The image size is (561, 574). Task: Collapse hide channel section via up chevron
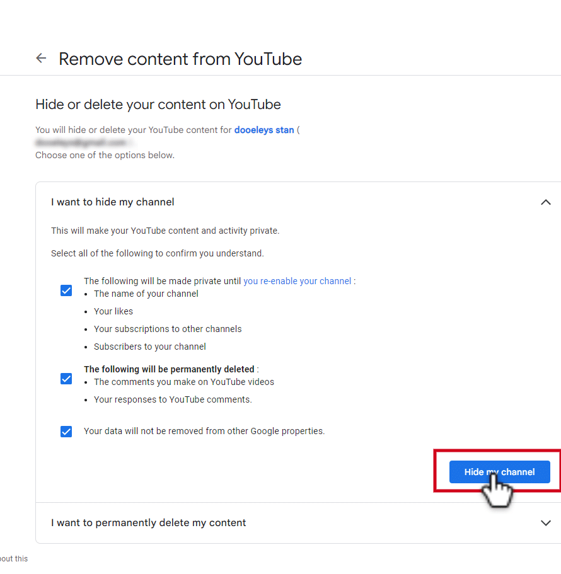point(546,202)
